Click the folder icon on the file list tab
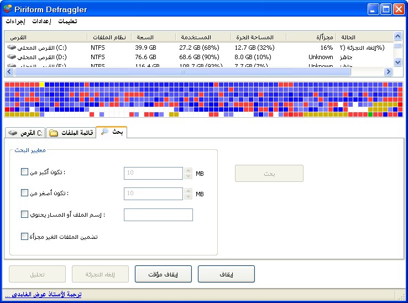The width and height of the screenshot is (408, 303). pos(54,133)
